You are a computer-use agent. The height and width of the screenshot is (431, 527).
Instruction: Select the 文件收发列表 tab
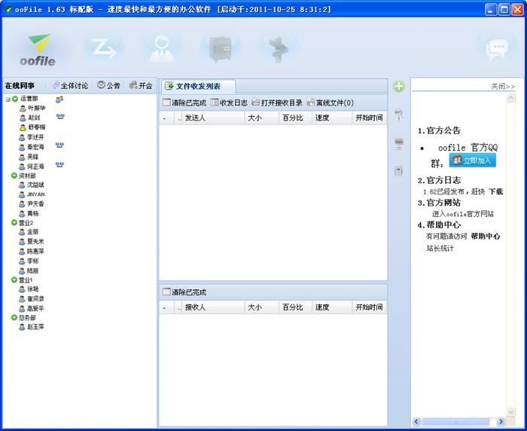199,87
